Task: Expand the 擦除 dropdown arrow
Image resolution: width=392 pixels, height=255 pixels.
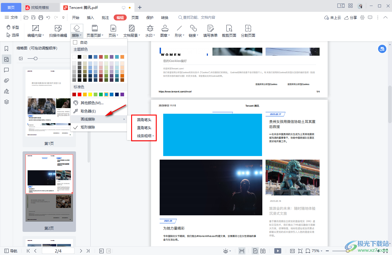Action: tap(81, 36)
